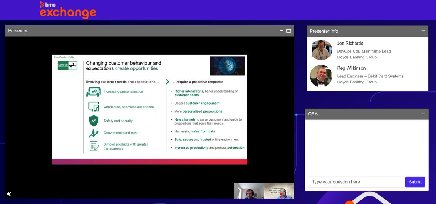Image resolution: width=436 pixels, height=204 pixels.
Task: Click the Convenience and ease icon
Action: pyautogui.click(x=94, y=133)
